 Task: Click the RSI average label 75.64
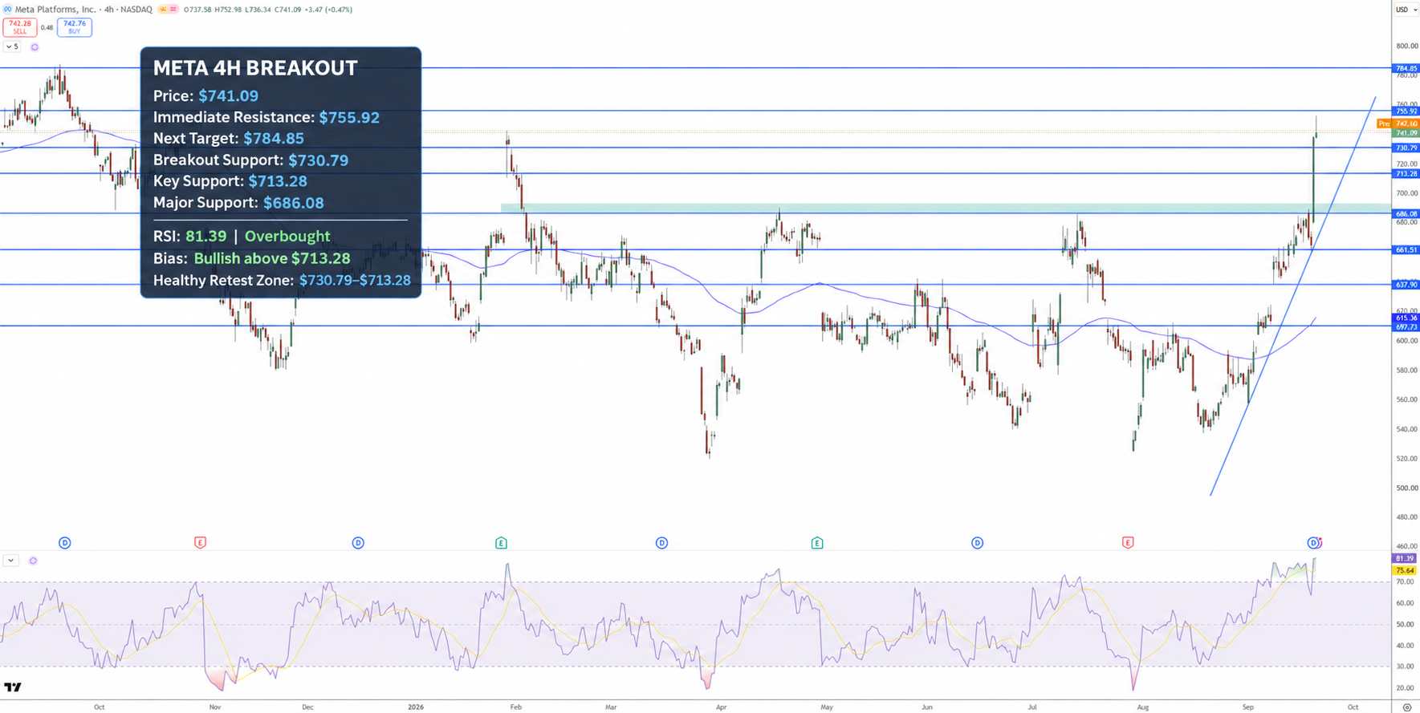(1405, 570)
